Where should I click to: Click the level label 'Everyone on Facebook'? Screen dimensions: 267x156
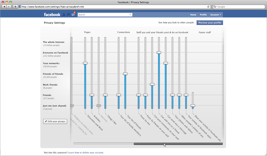pos(56,53)
